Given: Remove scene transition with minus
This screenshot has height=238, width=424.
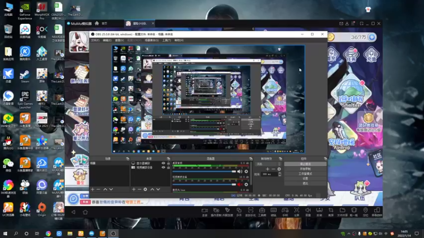Looking at the screenshot, I should [273, 169].
